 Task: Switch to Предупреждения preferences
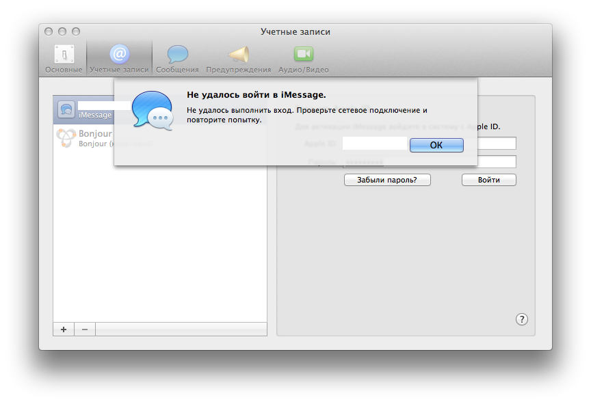pos(238,59)
